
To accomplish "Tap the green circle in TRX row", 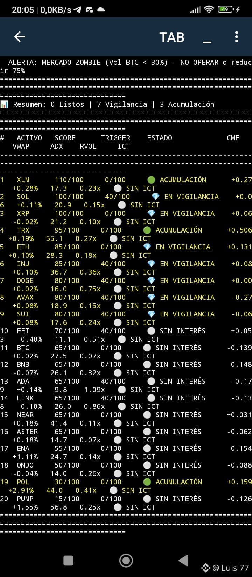I will [x=147, y=230].
